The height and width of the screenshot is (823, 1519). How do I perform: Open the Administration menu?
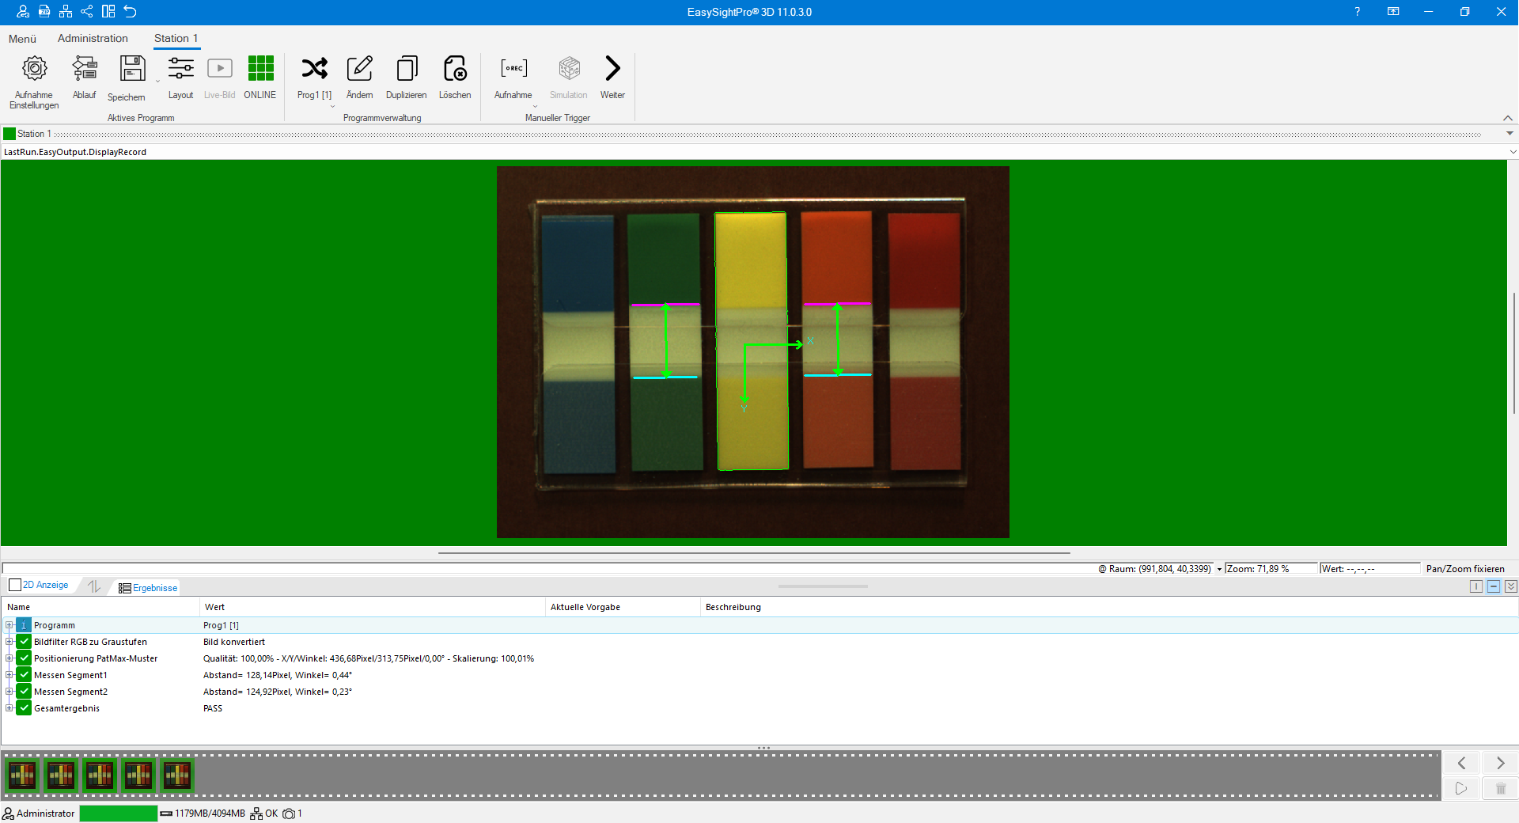[x=93, y=38]
